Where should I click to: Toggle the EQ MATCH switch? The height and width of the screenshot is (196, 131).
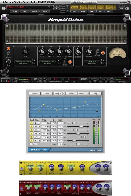(x=65, y=62)
